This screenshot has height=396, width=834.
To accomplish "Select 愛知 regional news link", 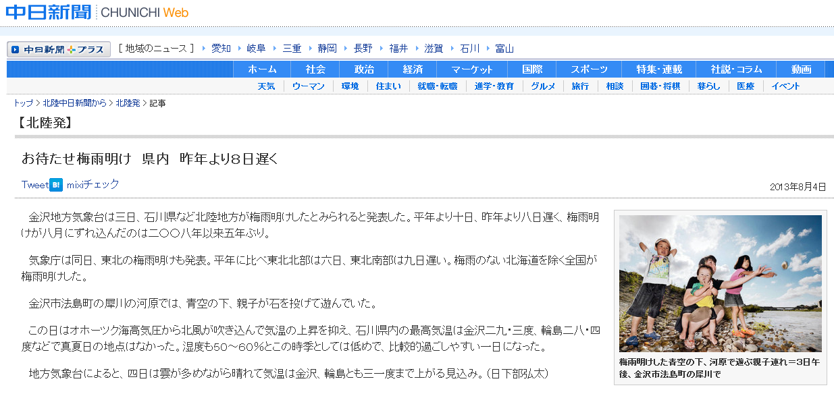I will pyautogui.click(x=221, y=49).
